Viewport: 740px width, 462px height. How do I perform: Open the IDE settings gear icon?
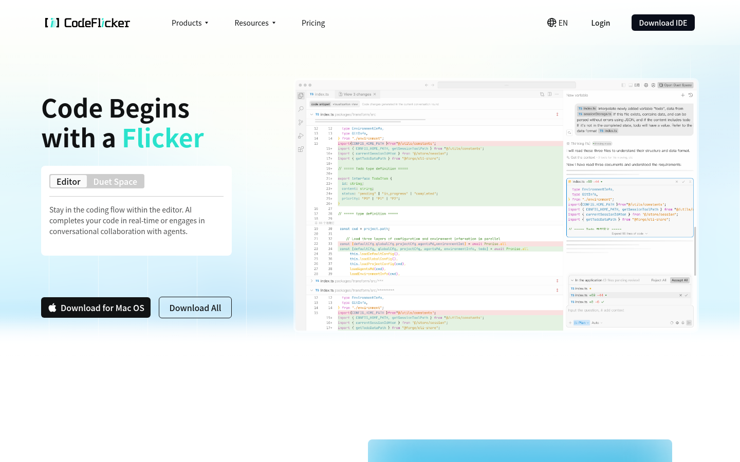646,85
